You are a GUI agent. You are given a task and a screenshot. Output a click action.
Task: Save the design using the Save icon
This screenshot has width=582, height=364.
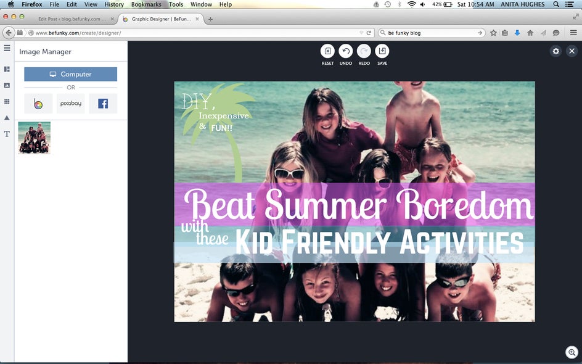coord(382,51)
